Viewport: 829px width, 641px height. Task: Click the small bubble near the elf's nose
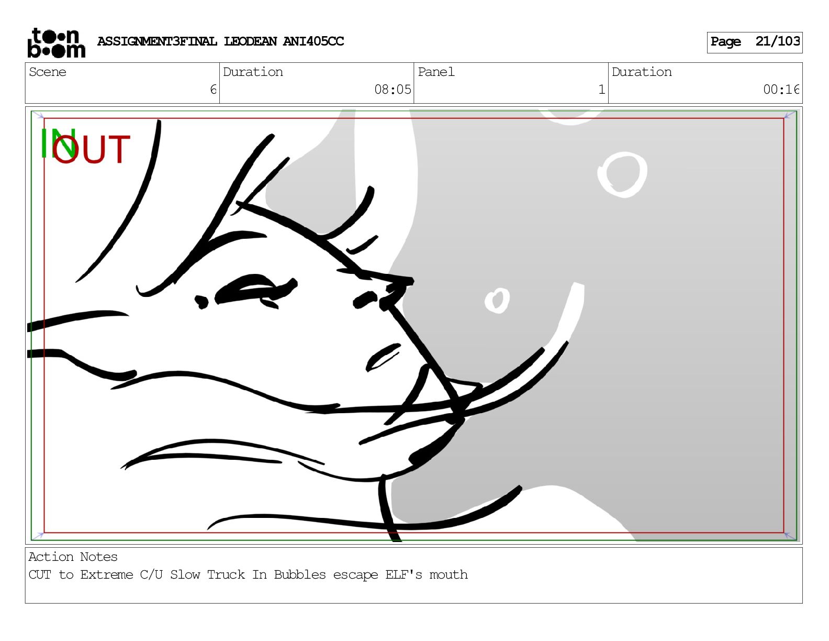pos(497,301)
